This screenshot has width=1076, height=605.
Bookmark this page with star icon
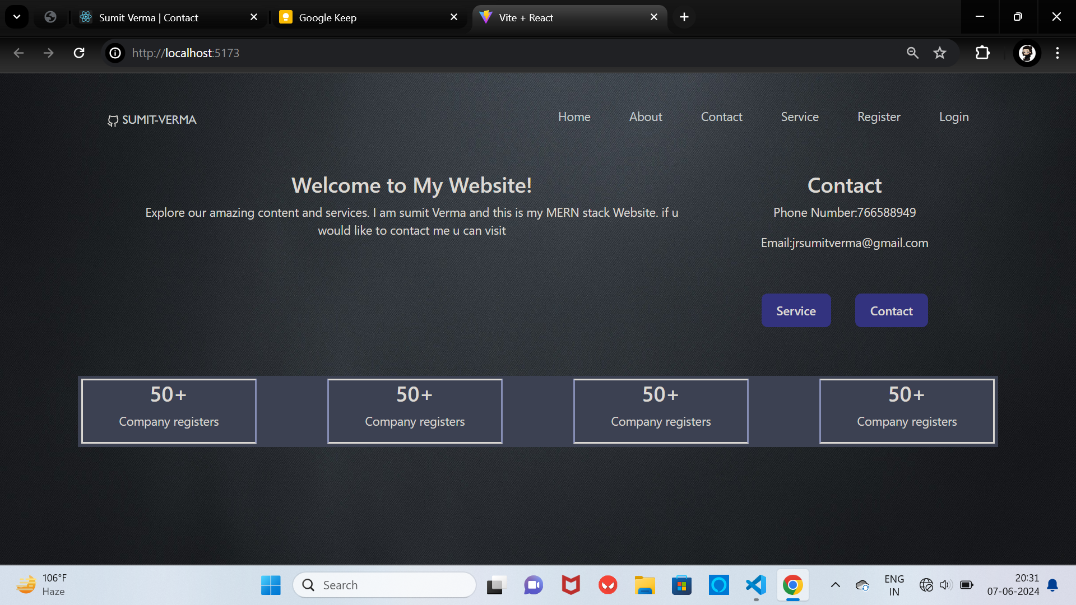[940, 53]
